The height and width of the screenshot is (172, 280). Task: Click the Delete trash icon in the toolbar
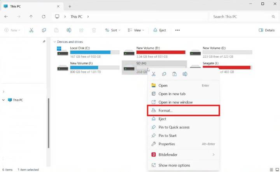coord(94,30)
